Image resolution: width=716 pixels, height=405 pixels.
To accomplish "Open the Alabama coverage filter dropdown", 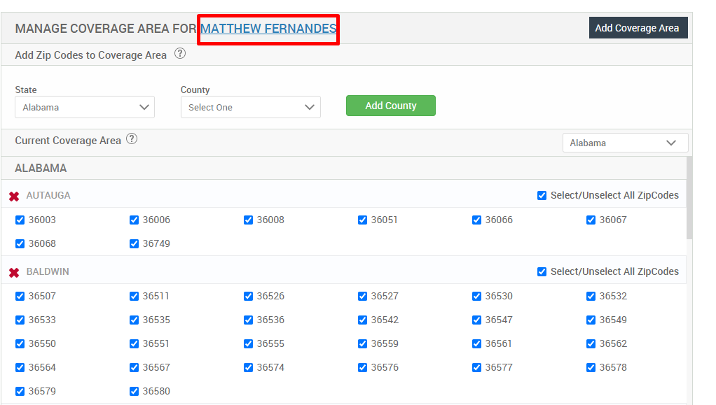I will pos(625,142).
